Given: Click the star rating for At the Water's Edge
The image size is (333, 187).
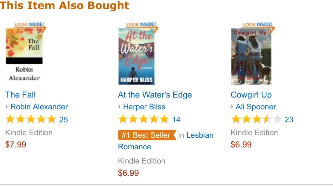Looking at the screenshot, I should tap(143, 119).
